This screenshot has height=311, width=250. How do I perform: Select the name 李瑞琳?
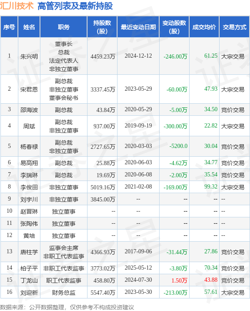29,175
